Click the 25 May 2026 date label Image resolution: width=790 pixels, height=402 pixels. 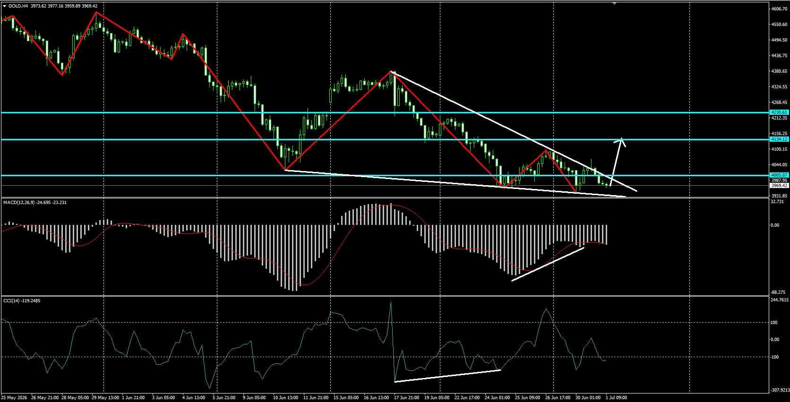point(15,398)
